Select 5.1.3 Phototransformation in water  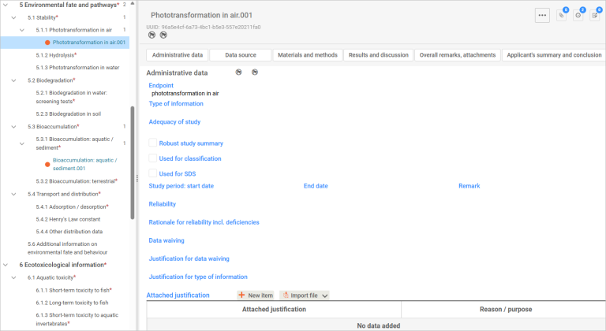77,68
